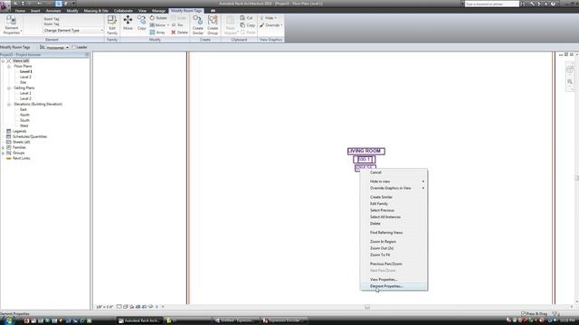Select Revit Links in Project Browser

click(x=22, y=158)
